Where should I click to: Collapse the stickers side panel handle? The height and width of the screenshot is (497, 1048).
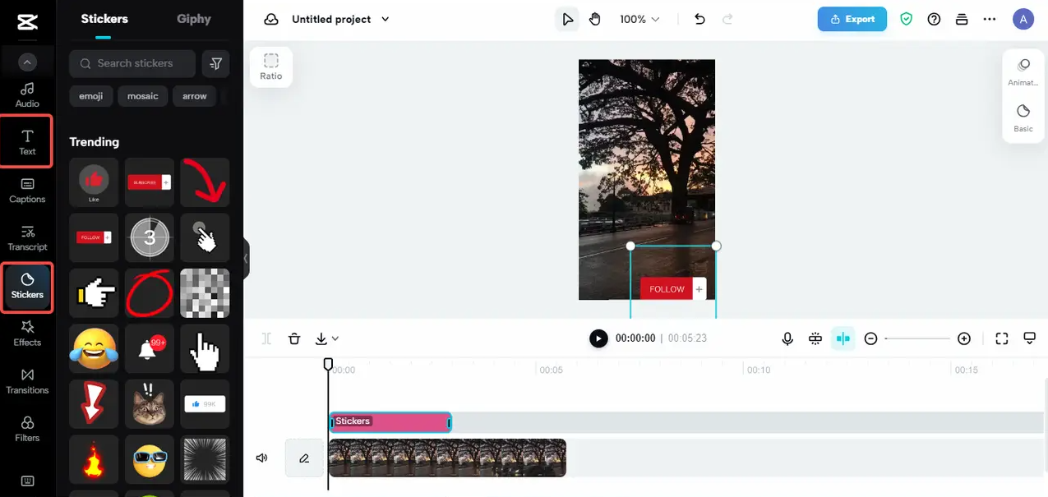[x=246, y=259]
